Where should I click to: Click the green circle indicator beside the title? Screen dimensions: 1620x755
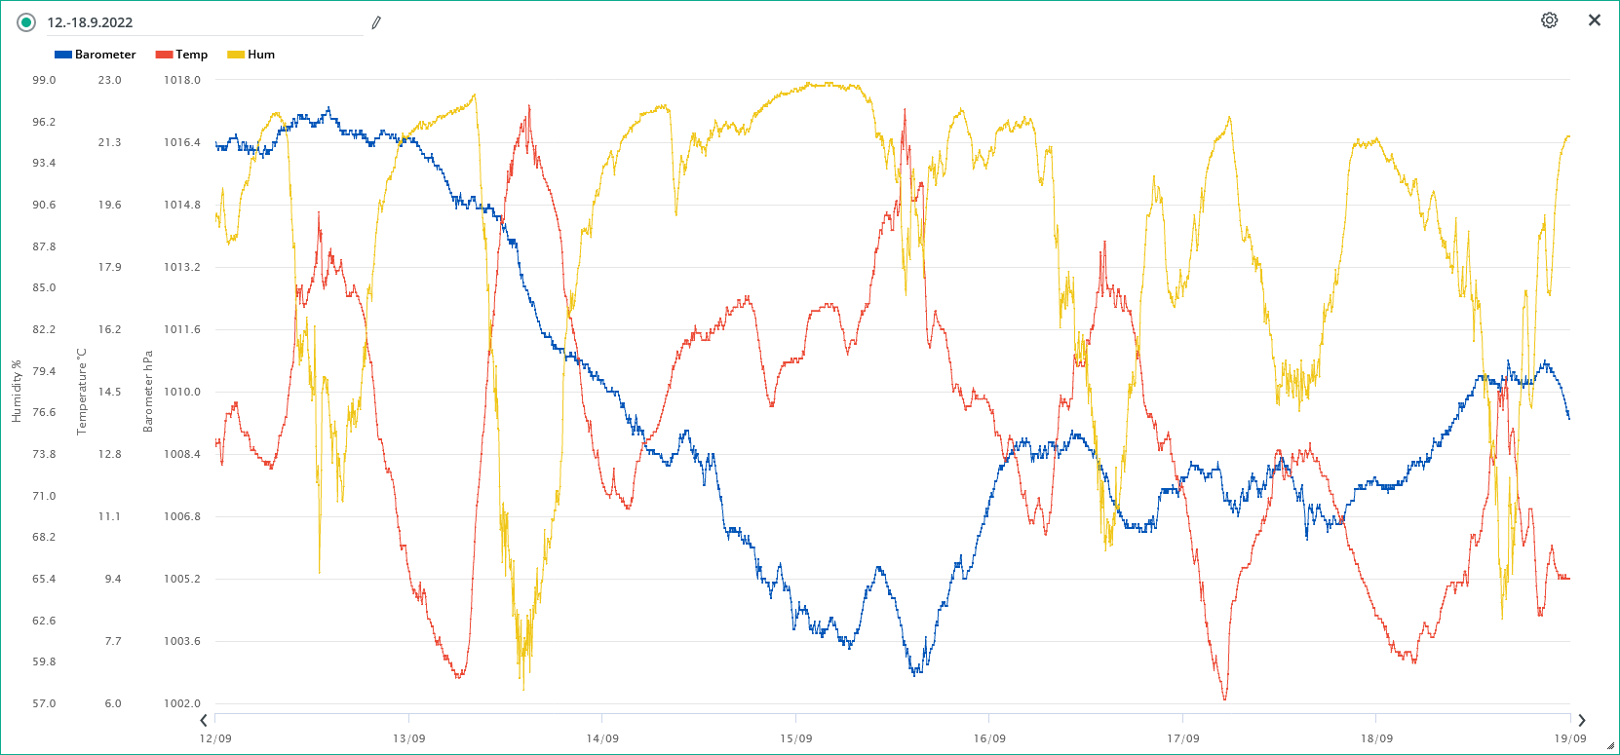[x=26, y=22]
